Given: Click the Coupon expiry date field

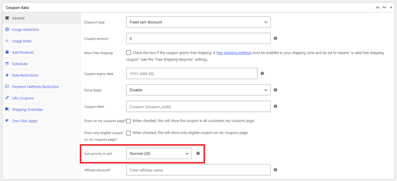Looking at the screenshot, I should (x=192, y=73).
